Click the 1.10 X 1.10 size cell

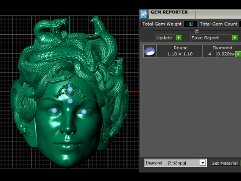(180, 54)
